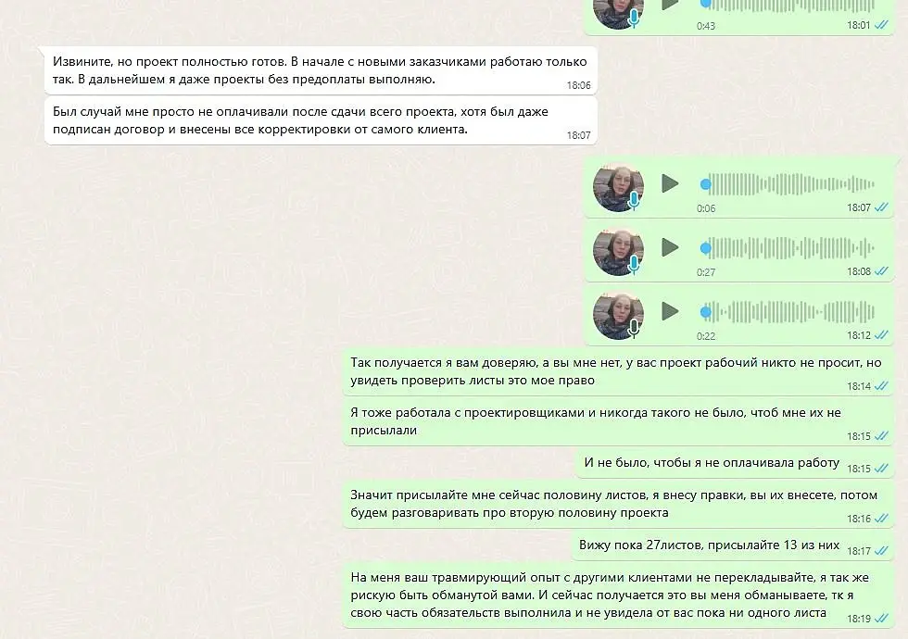Select message starting 'Извините, но проект полностью готов'

tap(321, 70)
